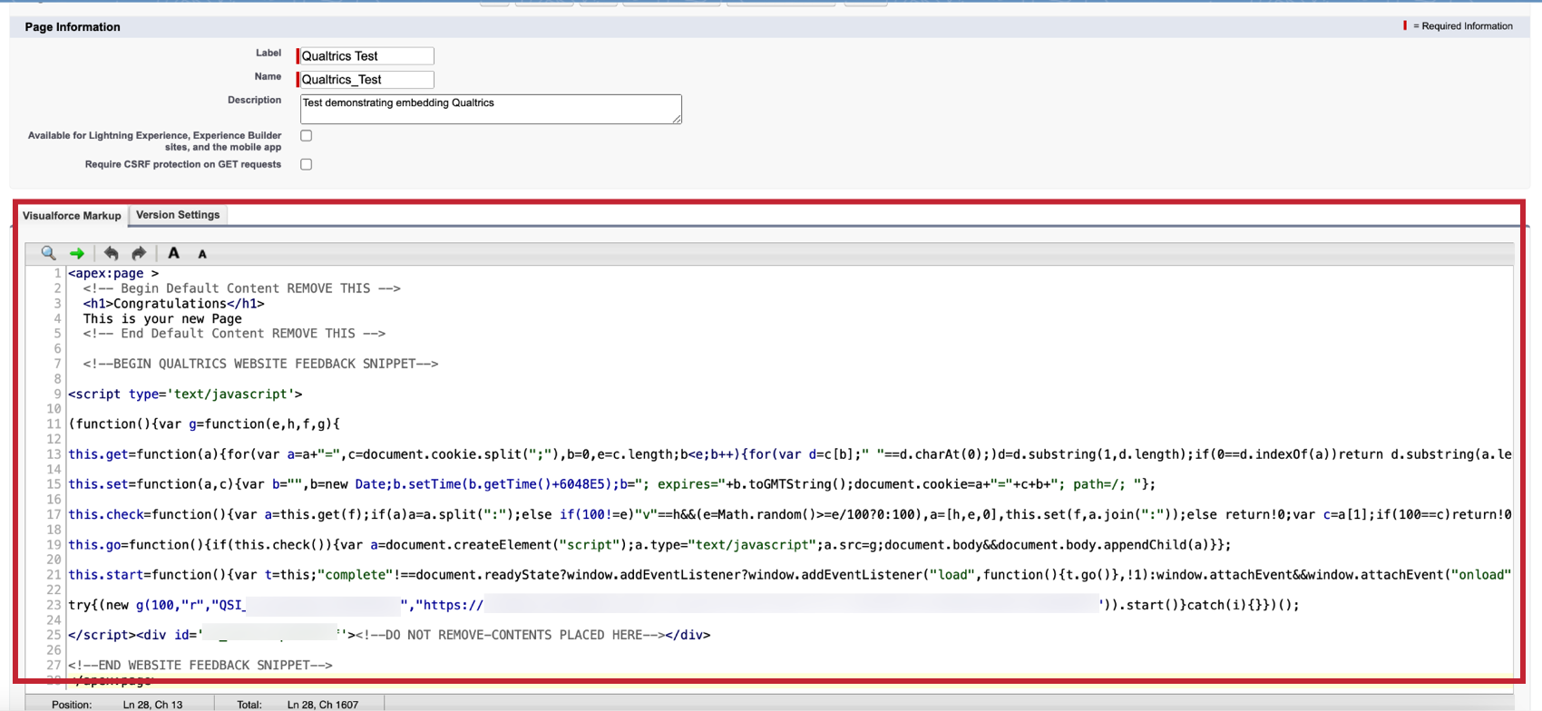Image resolution: width=1542 pixels, height=711 pixels.
Task: Place cursor on this.set function line
Action: [x=611, y=484]
